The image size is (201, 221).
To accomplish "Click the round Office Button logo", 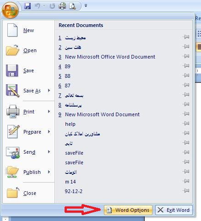I will coord(10,10).
